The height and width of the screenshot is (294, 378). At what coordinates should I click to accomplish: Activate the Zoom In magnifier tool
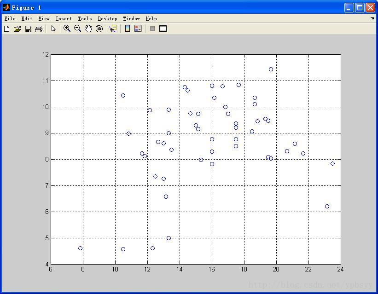pyautogui.click(x=67, y=29)
